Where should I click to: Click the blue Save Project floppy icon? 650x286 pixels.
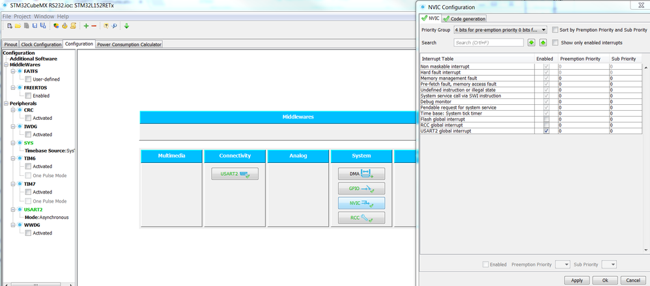35,25
